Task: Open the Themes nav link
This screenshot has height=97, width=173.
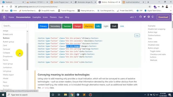Action: 53,17
